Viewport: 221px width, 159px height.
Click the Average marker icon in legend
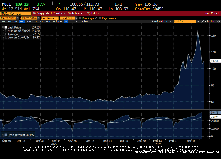point(5,34)
